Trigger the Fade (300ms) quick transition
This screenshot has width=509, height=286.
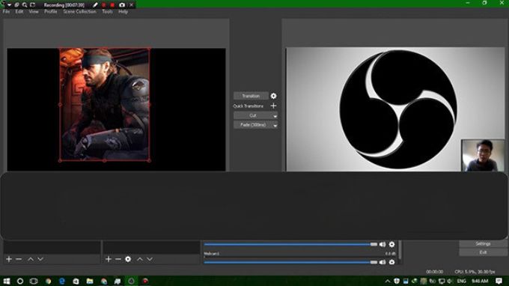coord(253,125)
